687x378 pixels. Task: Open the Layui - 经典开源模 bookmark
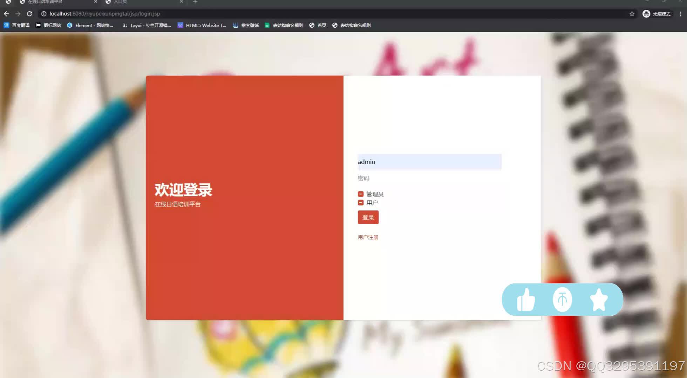147,25
